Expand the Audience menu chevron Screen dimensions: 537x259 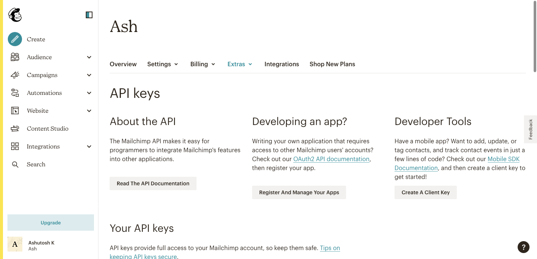[89, 57]
